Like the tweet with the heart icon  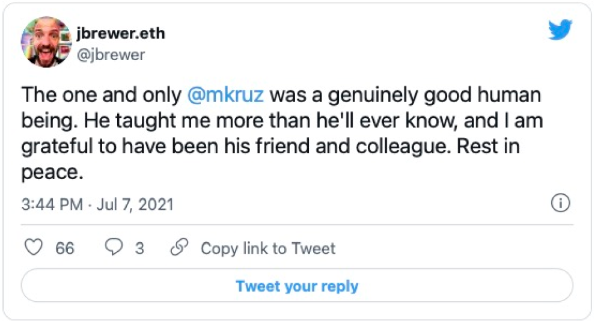tap(36, 248)
